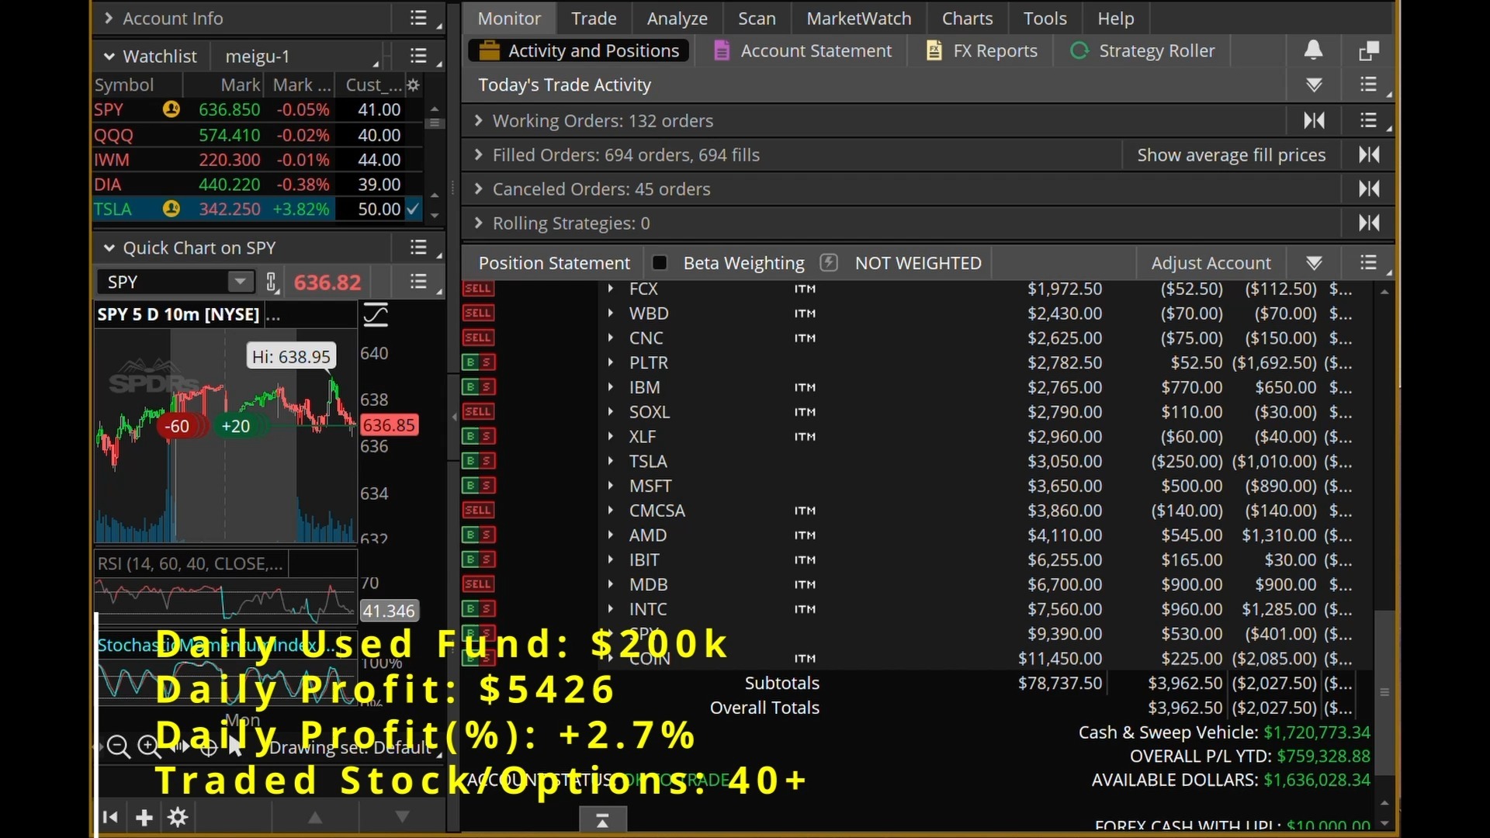Open the sidebar settings gear icon
The width and height of the screenshot is (1490, 838).
click(x=178, y=817)
